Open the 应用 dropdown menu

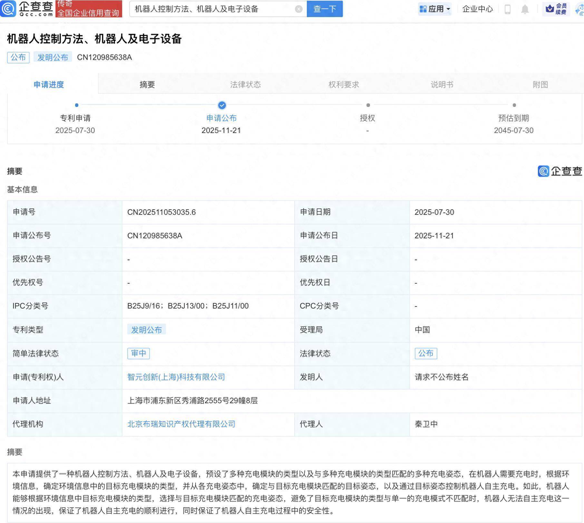(435, 9)
